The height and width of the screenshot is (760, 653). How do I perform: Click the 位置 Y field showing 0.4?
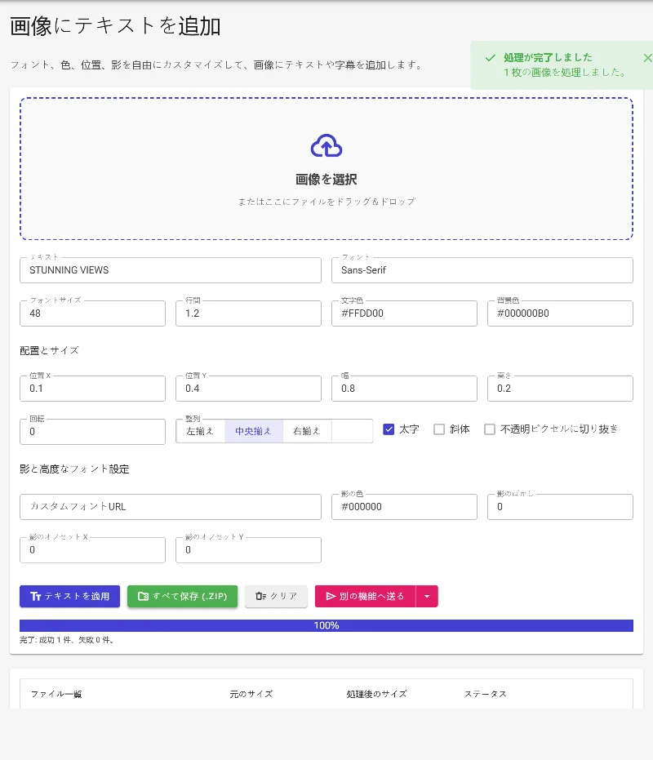click(x=248, y=389)
